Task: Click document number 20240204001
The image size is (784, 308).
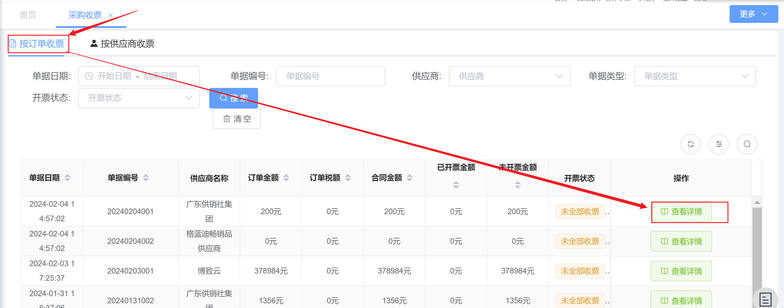Action: [130, 211]
